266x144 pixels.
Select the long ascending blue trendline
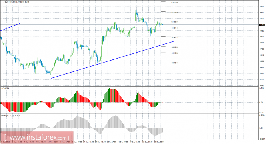[113, 59]
